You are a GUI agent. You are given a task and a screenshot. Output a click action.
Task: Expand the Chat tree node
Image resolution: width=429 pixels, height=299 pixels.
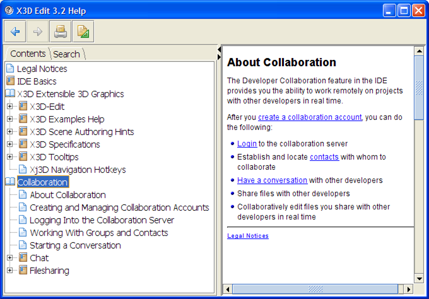(10, 258)
